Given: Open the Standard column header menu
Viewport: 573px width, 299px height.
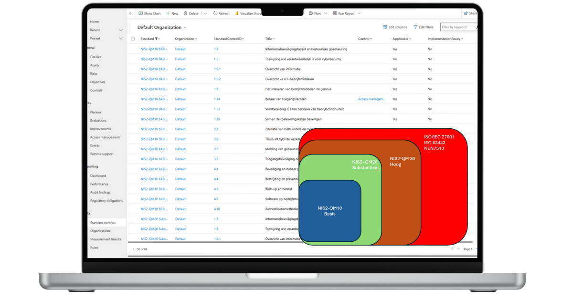Looking at the screenshot, I should (150, 39).
